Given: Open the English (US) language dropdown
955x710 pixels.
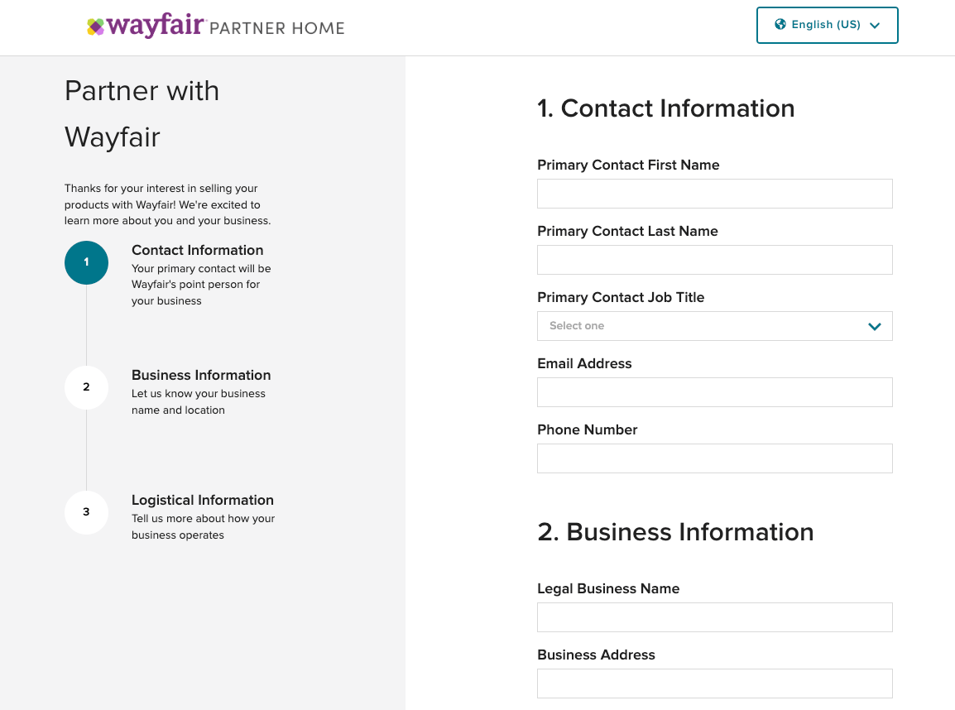Looking at the screenshot, I should click(826, 25).
